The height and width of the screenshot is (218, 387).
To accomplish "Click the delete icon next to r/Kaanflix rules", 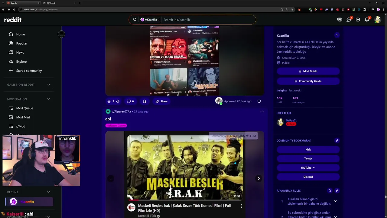I will coord(330,191).
